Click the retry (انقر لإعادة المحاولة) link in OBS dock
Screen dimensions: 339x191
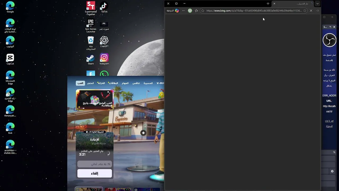pos(329,123)
